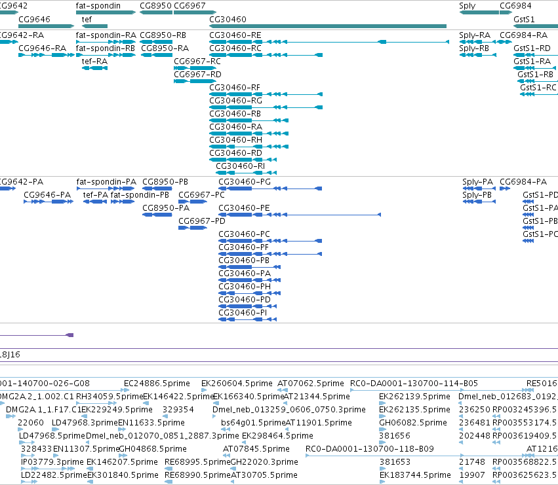Screen dimensions: 558x485
Task: Click EST label LD22482.5prime
Action: coord(54,475)
